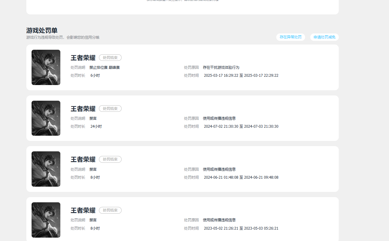The height and width of the screenshot is (241, 389).
Task: Select hero thumbnail on the 2025-03-17 penalty card
Action: click(x=46, y=67)
